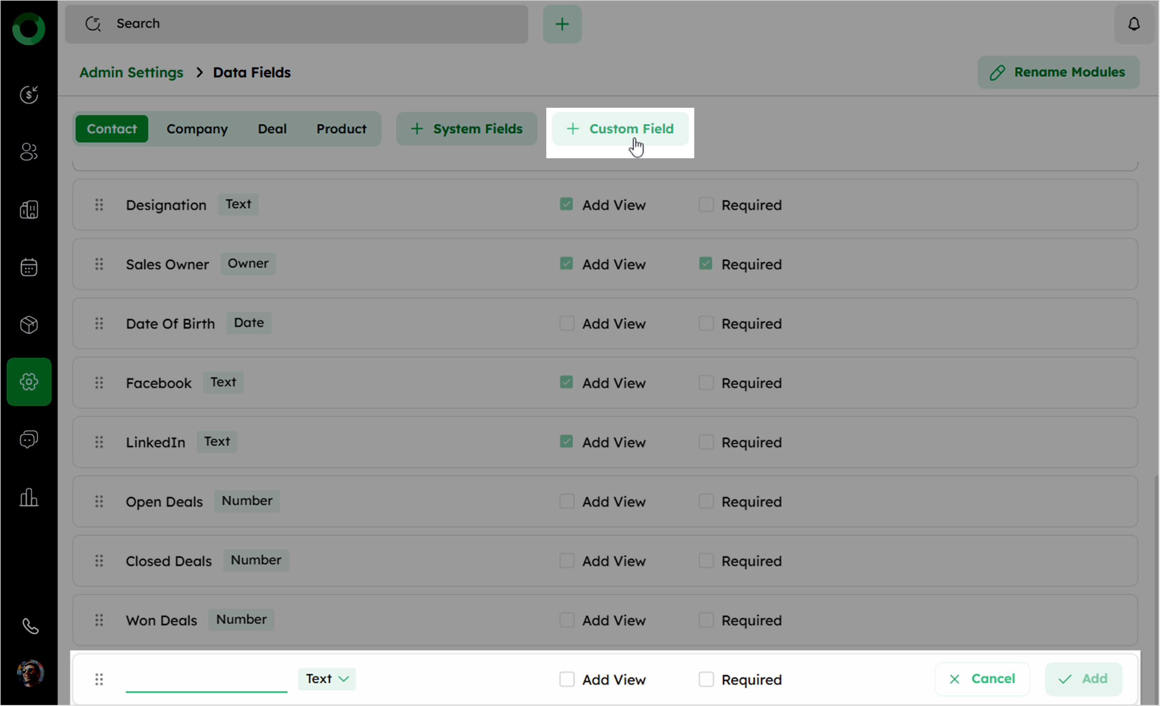Click the new field name input

(206, 679)
